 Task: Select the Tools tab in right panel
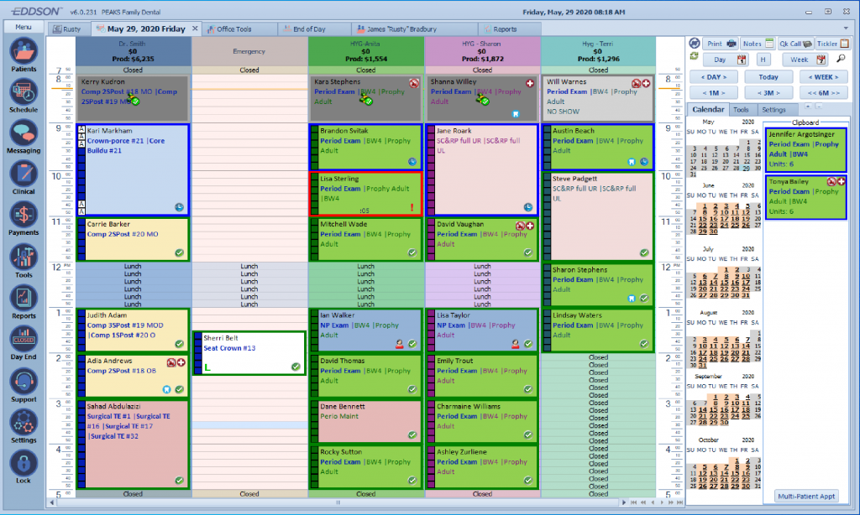pos(741,110)
